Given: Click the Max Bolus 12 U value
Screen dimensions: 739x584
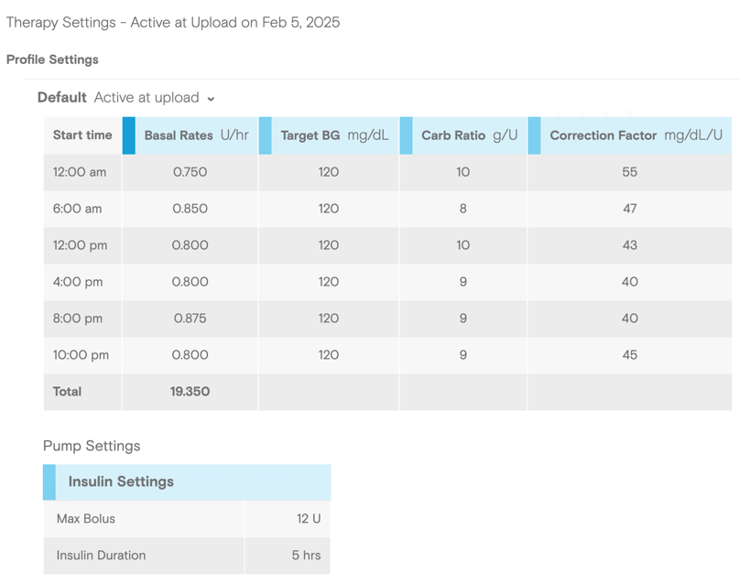Looking at the screenshot, I should click(x=308, y=519).
